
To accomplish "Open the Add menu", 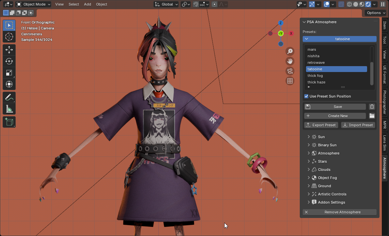I will tap(87, 4).
